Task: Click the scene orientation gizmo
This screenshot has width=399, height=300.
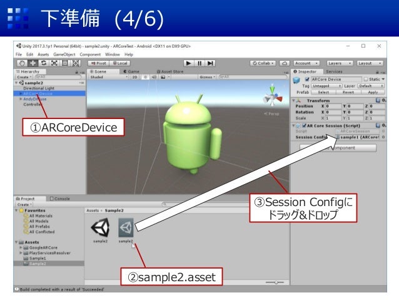Action: point(273,96)
